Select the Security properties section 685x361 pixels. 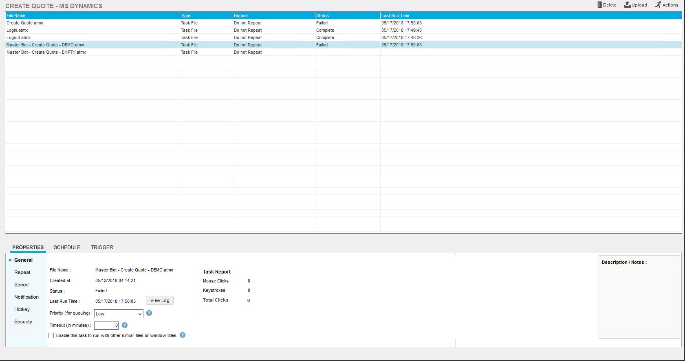(23, 322)
